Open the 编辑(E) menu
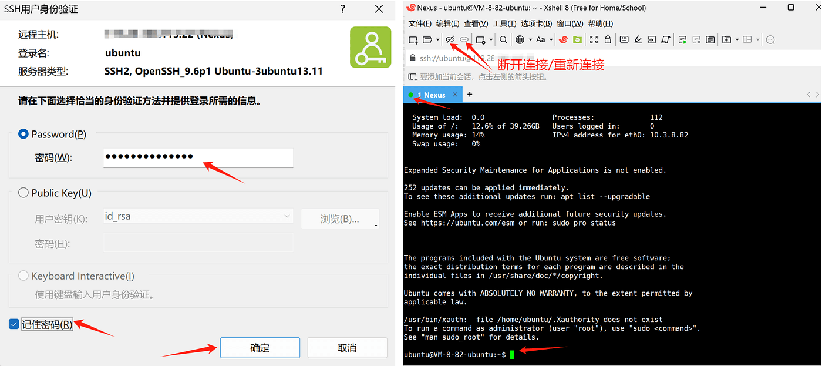822x366 pixels. pos(447,23)
